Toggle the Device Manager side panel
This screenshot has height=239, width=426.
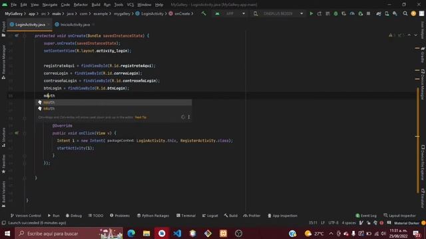423,84
